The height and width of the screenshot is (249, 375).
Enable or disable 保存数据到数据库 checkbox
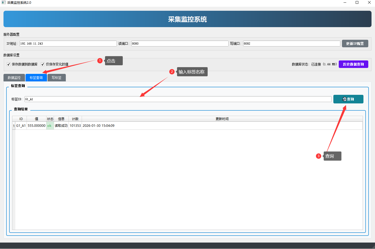[x=9, y=64]
